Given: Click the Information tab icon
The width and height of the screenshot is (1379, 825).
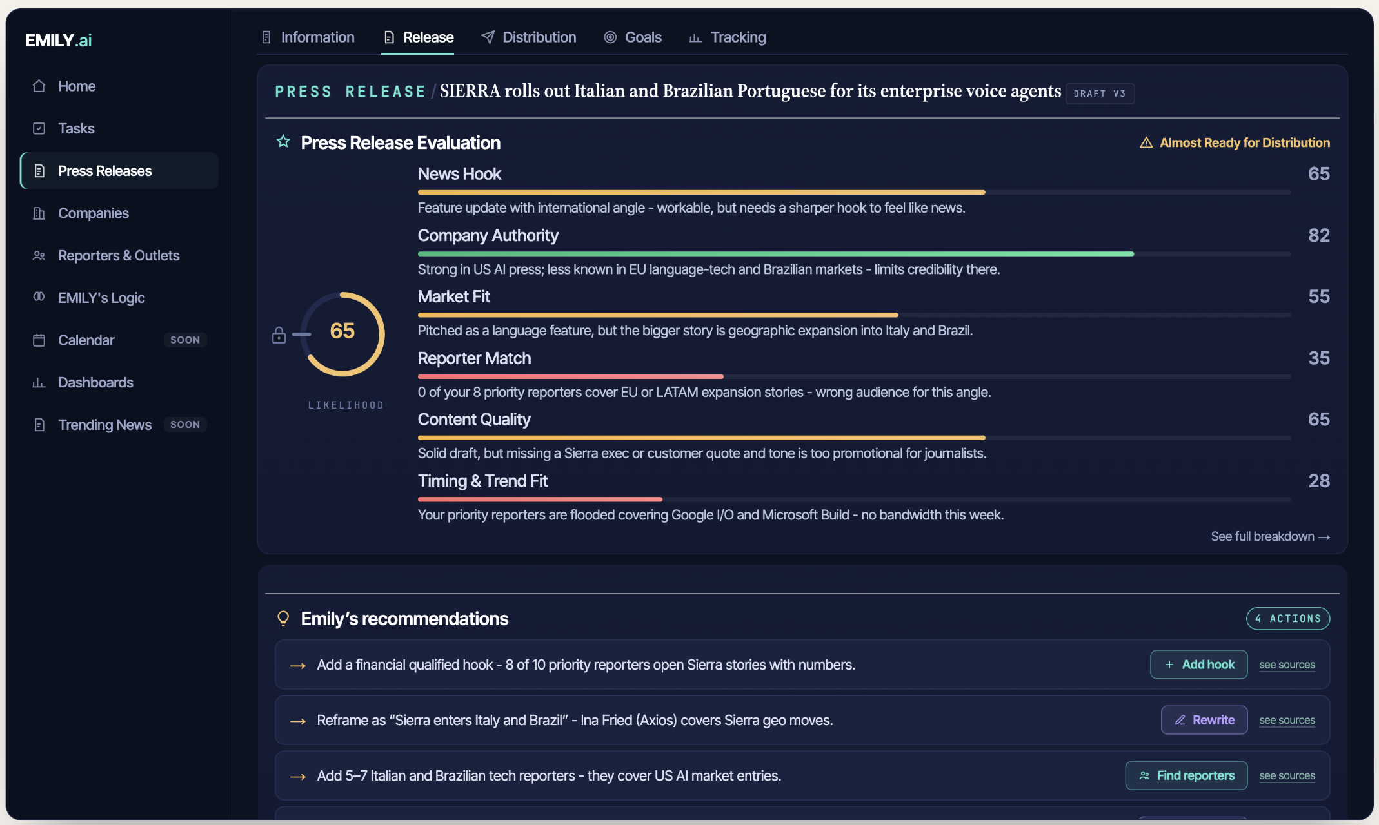Looking at the screenshot, I should 266,37.
